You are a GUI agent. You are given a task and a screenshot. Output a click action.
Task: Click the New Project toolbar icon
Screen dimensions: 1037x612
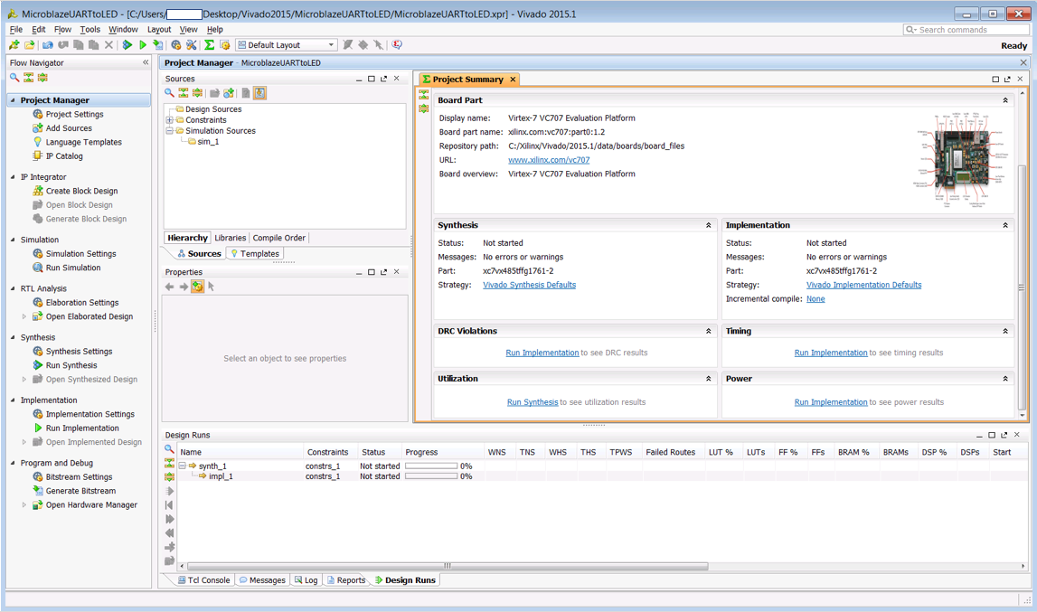click(14, 45)
